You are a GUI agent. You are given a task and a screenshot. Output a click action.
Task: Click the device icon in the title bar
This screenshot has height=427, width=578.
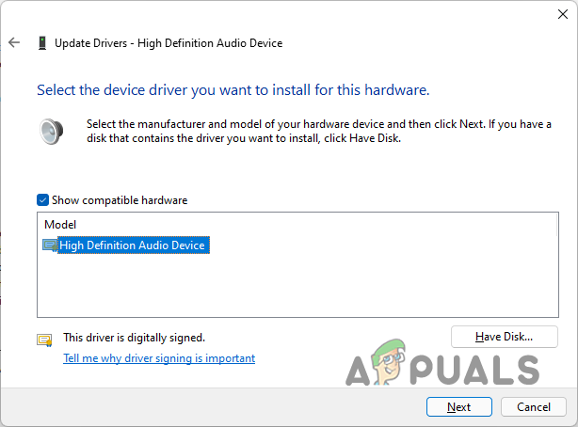[x=42, y=43]
